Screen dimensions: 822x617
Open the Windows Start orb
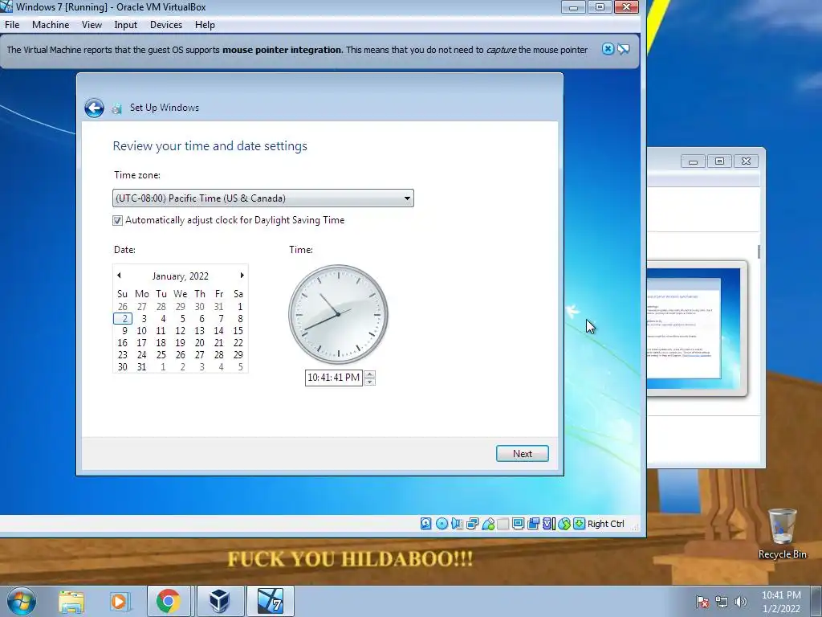point(22,601)
